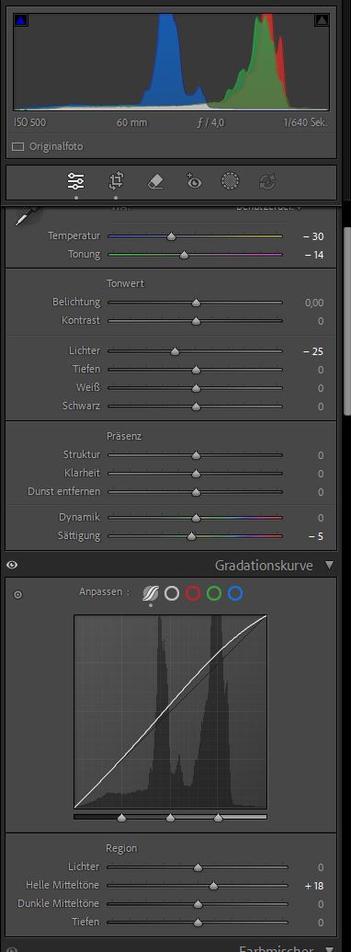The image size is (351, 952).
Task: Select the Healing eraser tool
Action: click(x=156, y=181)
